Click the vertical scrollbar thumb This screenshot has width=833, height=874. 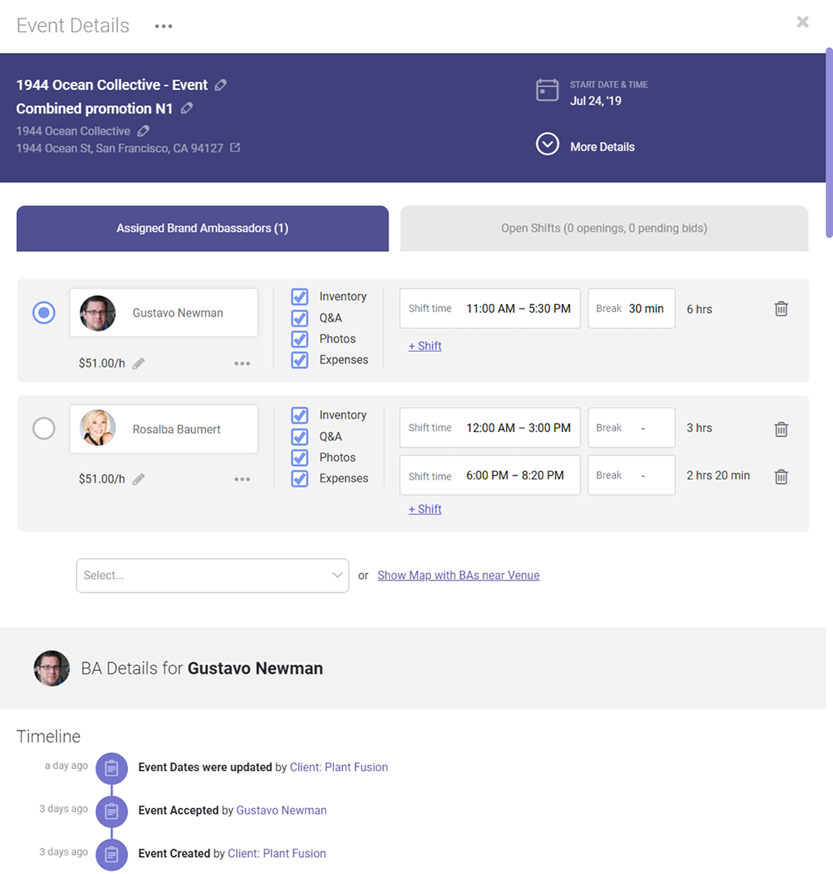tap(829, 144)
